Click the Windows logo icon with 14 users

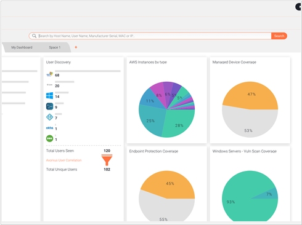point(49,95)
